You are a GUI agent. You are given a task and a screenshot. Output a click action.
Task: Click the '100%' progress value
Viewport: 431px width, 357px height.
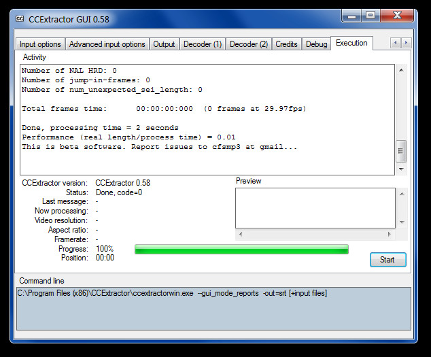point(105,249)
